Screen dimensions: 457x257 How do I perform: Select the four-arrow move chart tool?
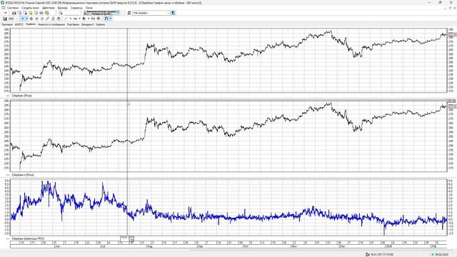(31, 19)
